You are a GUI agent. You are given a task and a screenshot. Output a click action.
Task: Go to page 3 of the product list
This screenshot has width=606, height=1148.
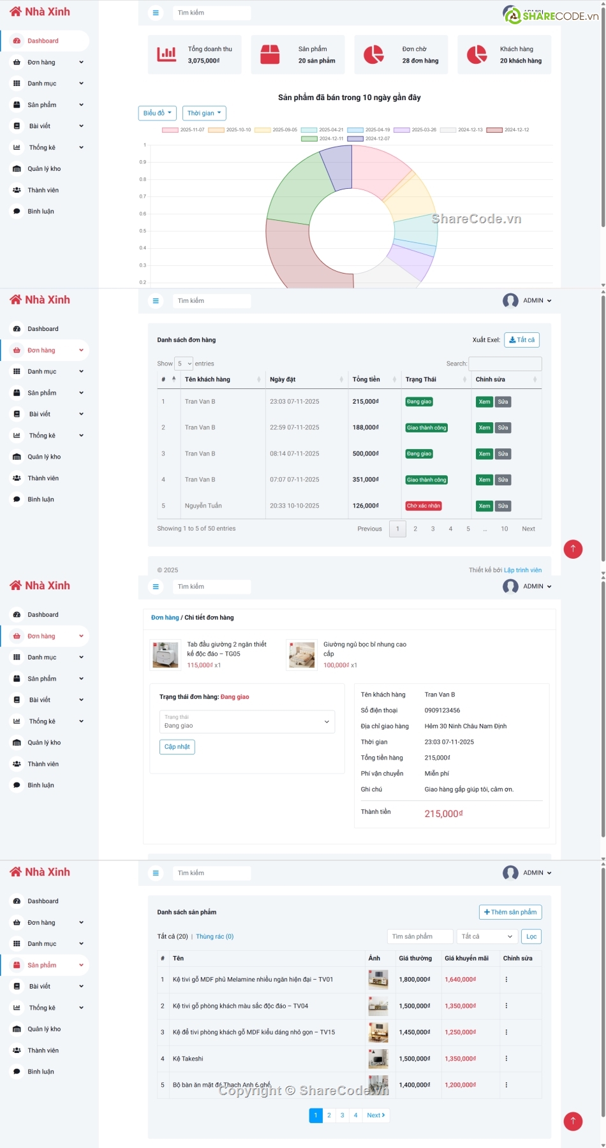pos(343,1115)
